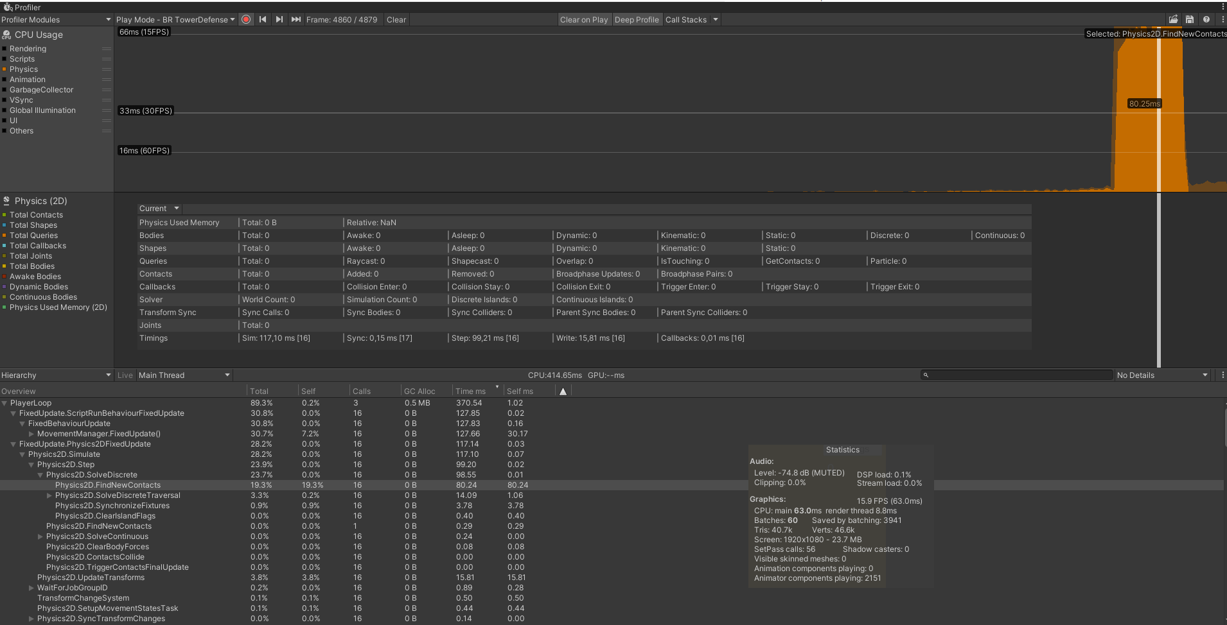Toggle the Scripts category color swatch
The image size is (1227, 625).
pyautogui.click(x=4, y=59)
